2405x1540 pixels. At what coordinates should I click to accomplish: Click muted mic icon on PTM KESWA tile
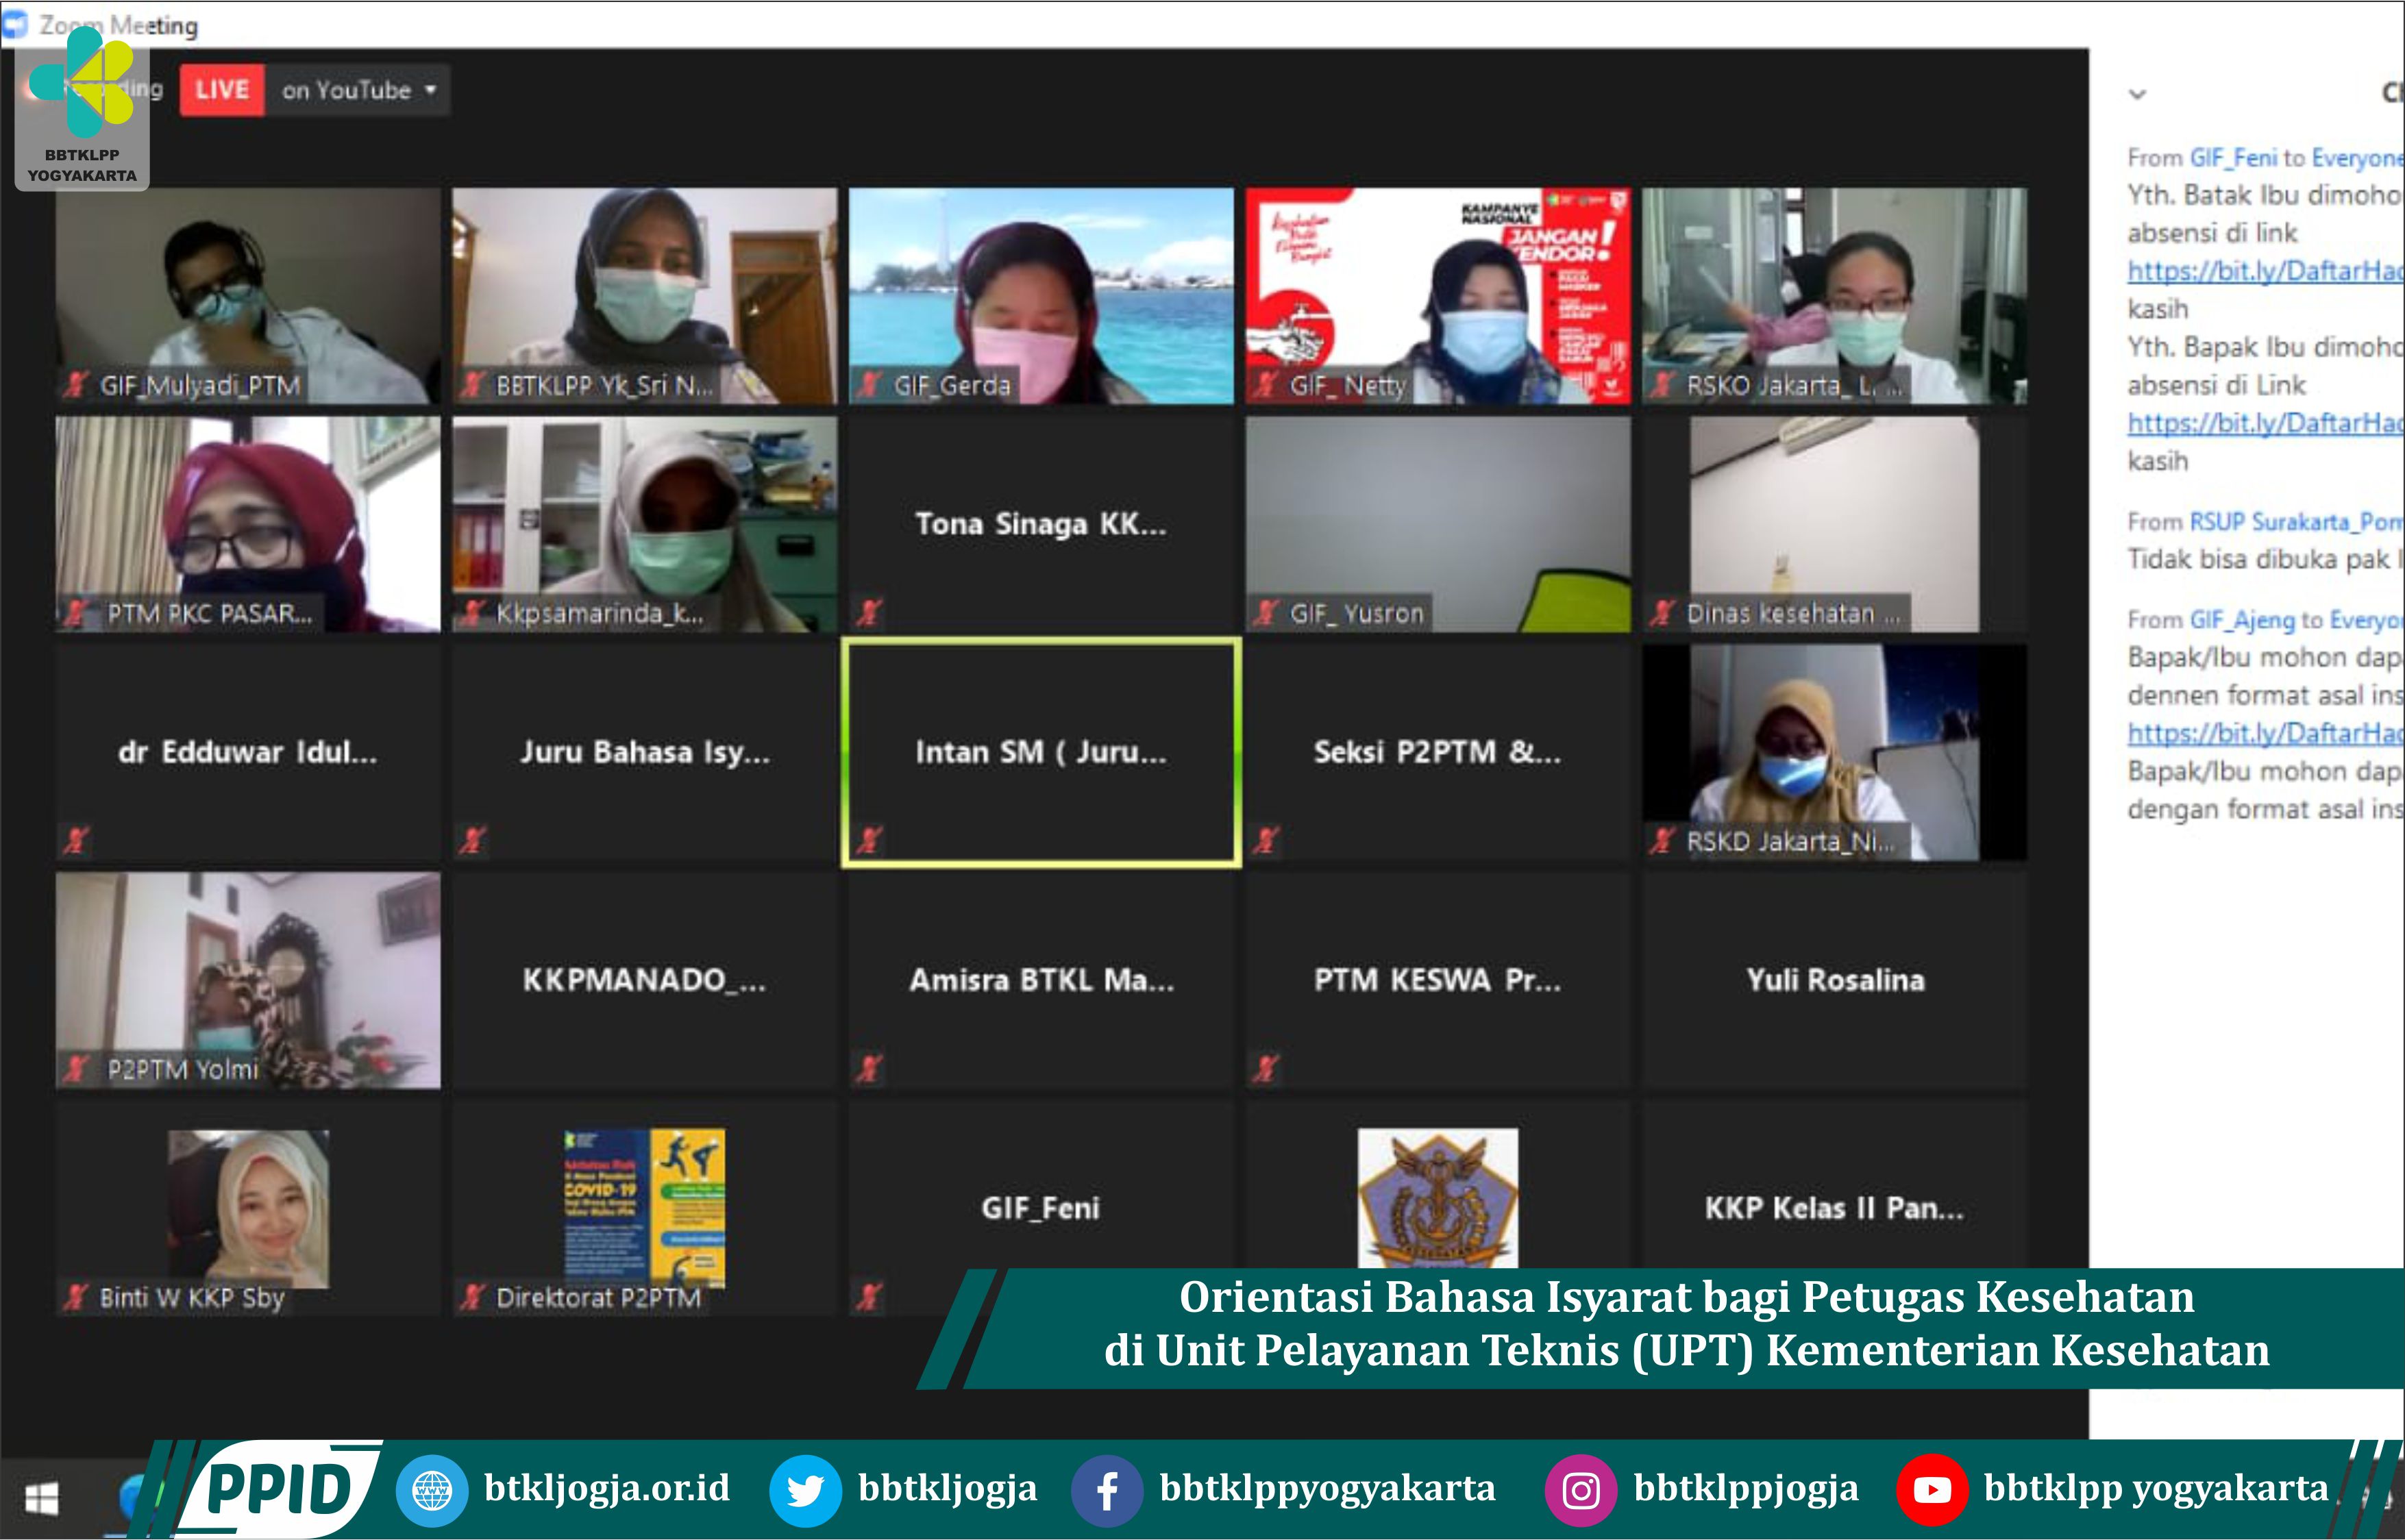coord(1266,1069)
